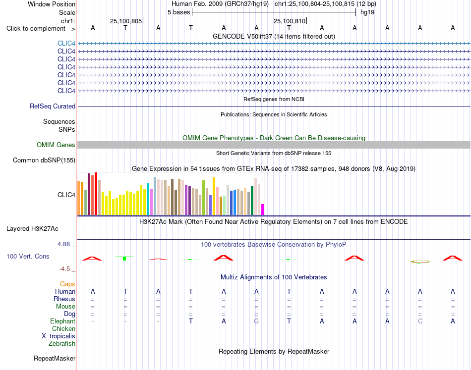Click the Sequences track label

pyautogui.click(x=59, y=121)
